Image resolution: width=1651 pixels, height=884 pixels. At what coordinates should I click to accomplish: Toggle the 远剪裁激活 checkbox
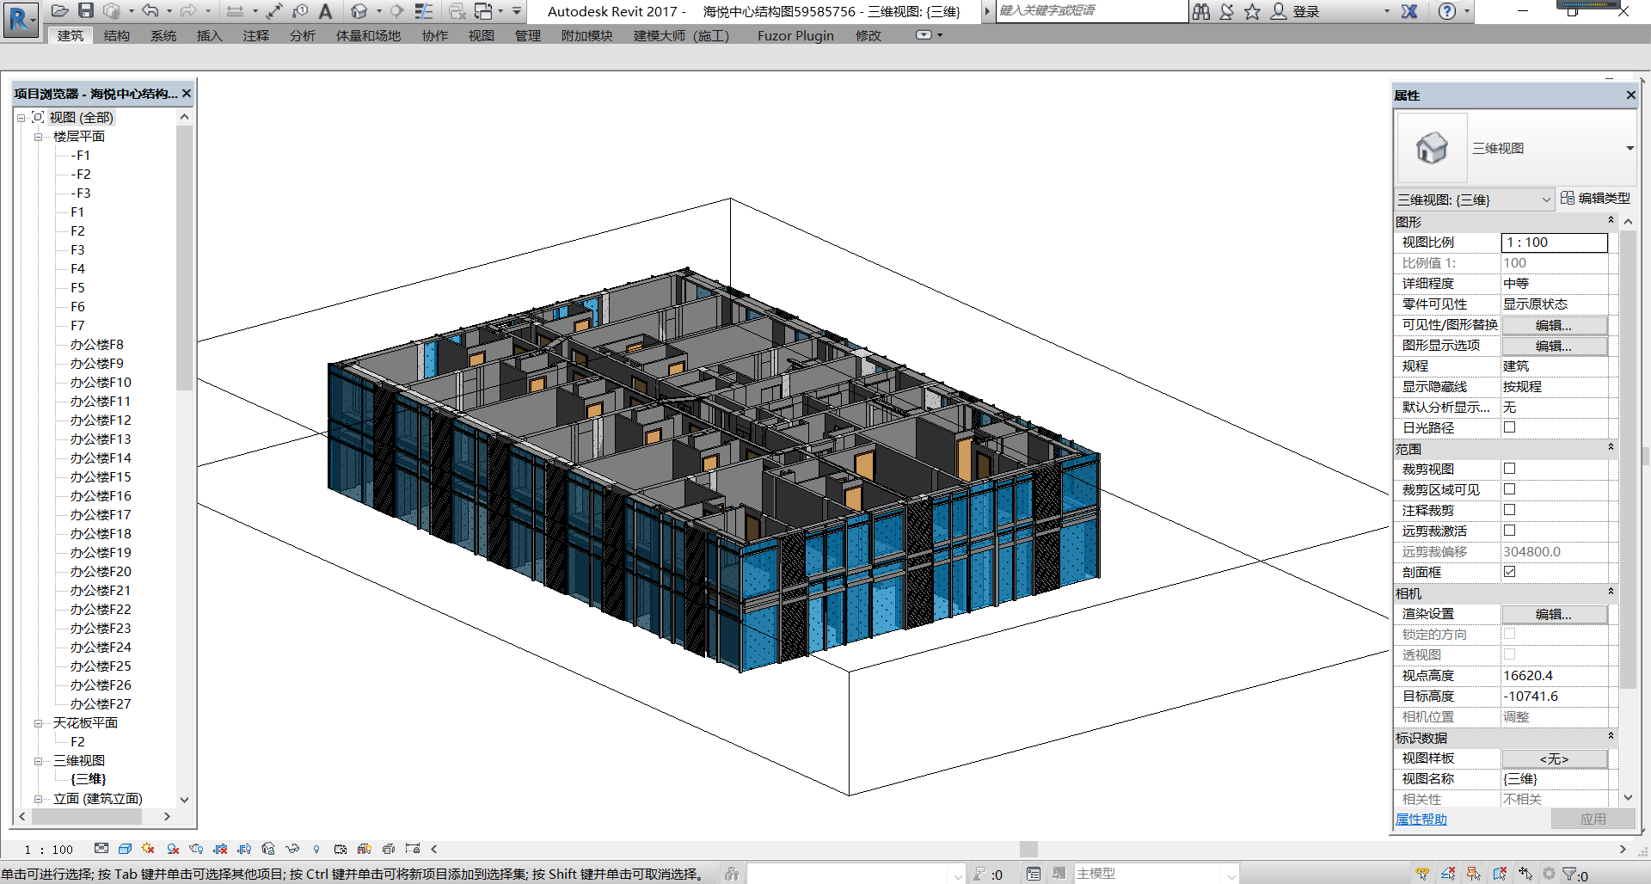tap(1509, 531)
